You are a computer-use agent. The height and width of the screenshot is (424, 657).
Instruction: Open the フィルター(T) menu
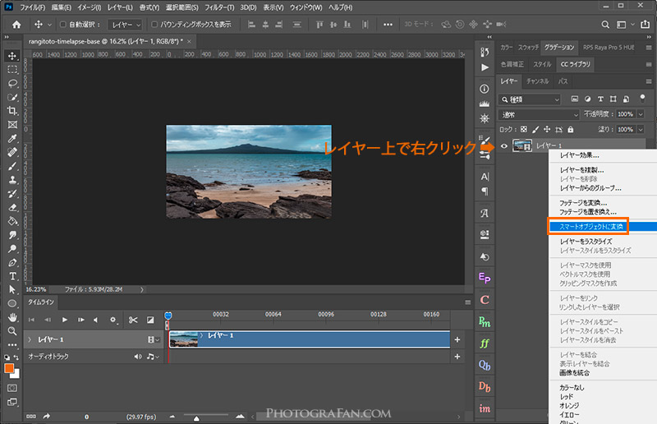point(219,7)
